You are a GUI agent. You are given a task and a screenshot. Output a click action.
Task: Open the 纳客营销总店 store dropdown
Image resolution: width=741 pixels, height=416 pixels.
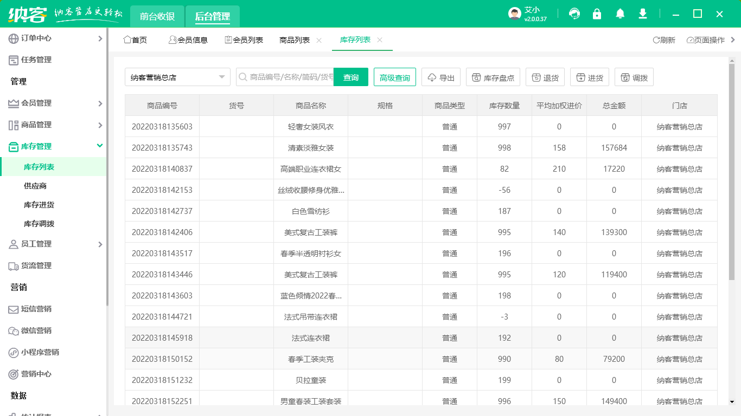coord(177,76)
